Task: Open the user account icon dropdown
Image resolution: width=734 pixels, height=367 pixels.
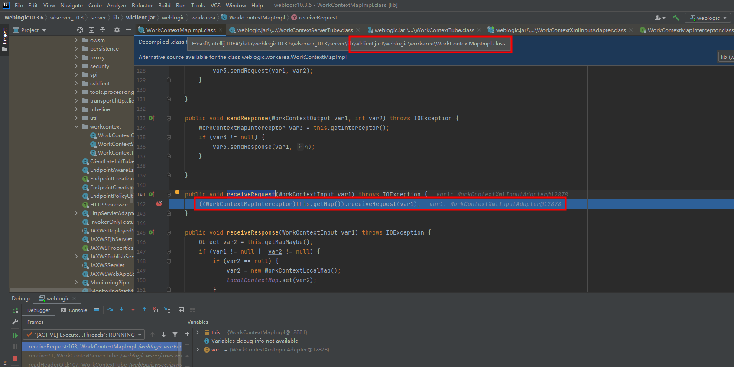Action: click(660, 18)
